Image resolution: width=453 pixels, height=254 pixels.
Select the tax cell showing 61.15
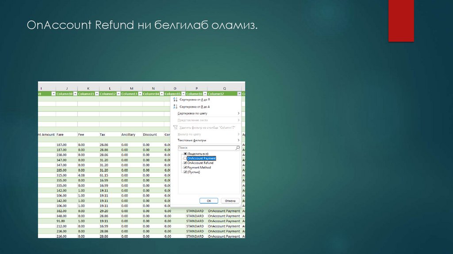coord(110,175)
